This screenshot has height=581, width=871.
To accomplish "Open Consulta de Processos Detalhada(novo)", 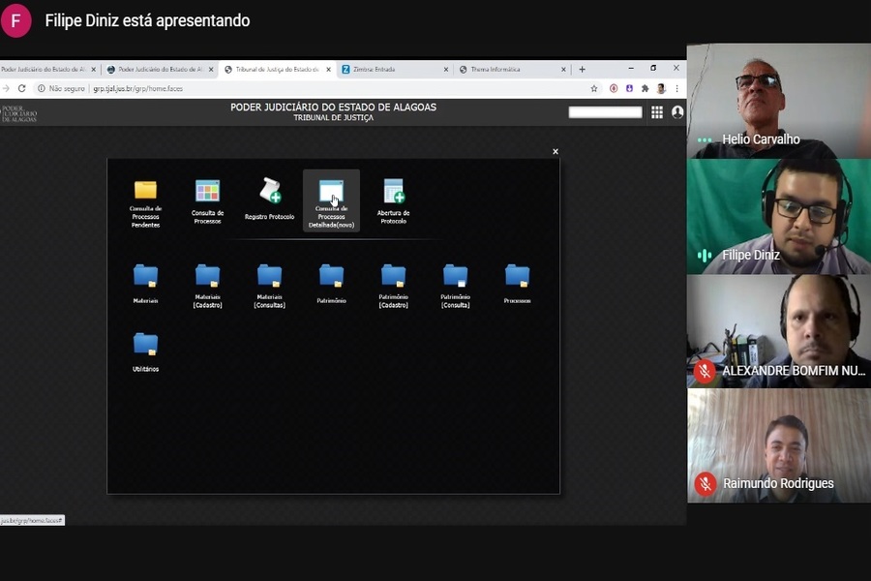I will [331, 193].
